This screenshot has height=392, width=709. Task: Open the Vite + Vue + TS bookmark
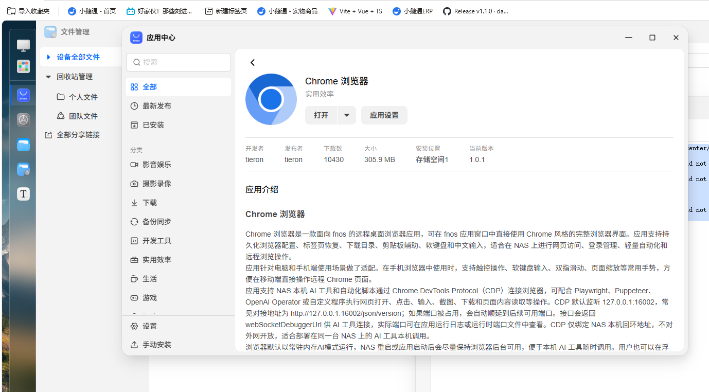pyautogui.click(x=355, y=11)
